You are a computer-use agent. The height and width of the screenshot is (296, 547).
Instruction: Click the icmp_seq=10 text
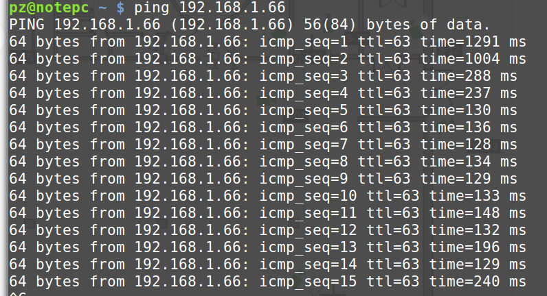pos(308,197)
